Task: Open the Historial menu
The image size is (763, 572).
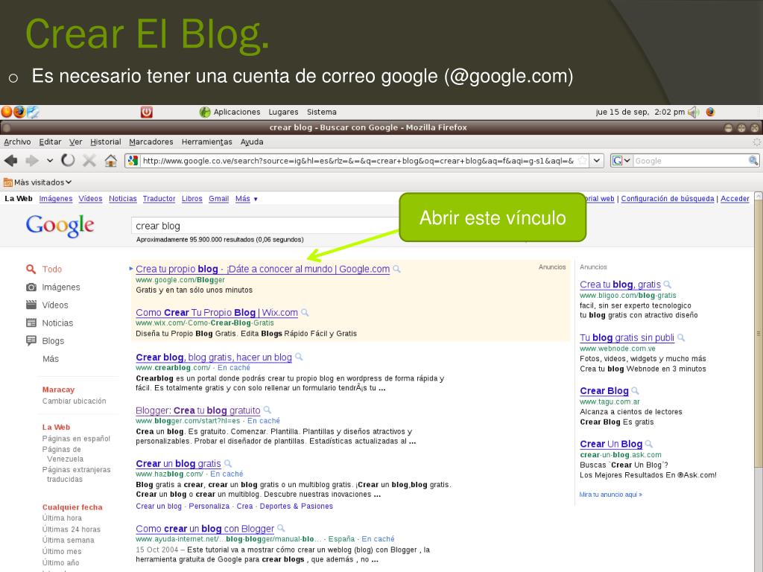Action: 106,142
